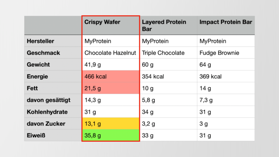Click the Chocolate Hazelnut cell
The height and width of the screenshot is (157, 279).
click(111, 53)
